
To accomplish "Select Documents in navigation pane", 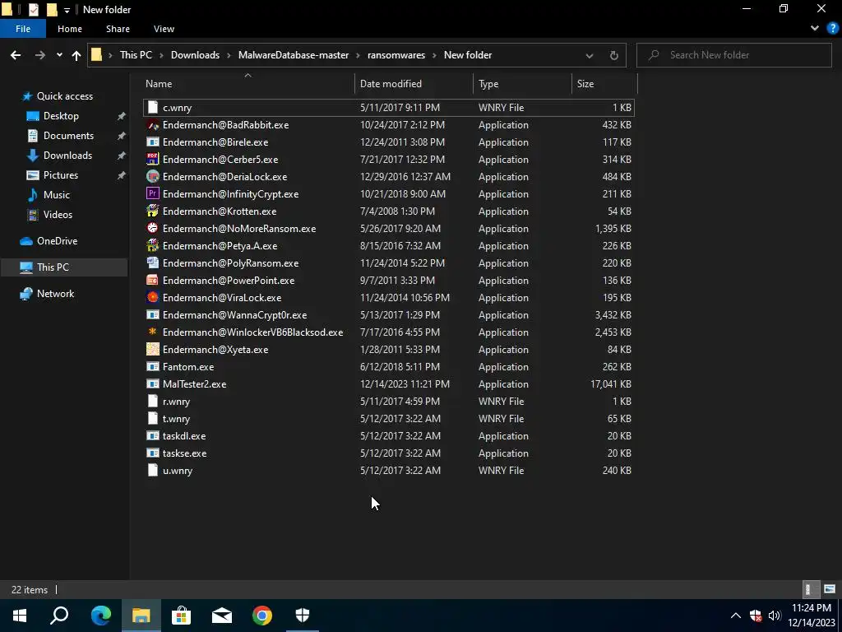I will click(68, 136).
